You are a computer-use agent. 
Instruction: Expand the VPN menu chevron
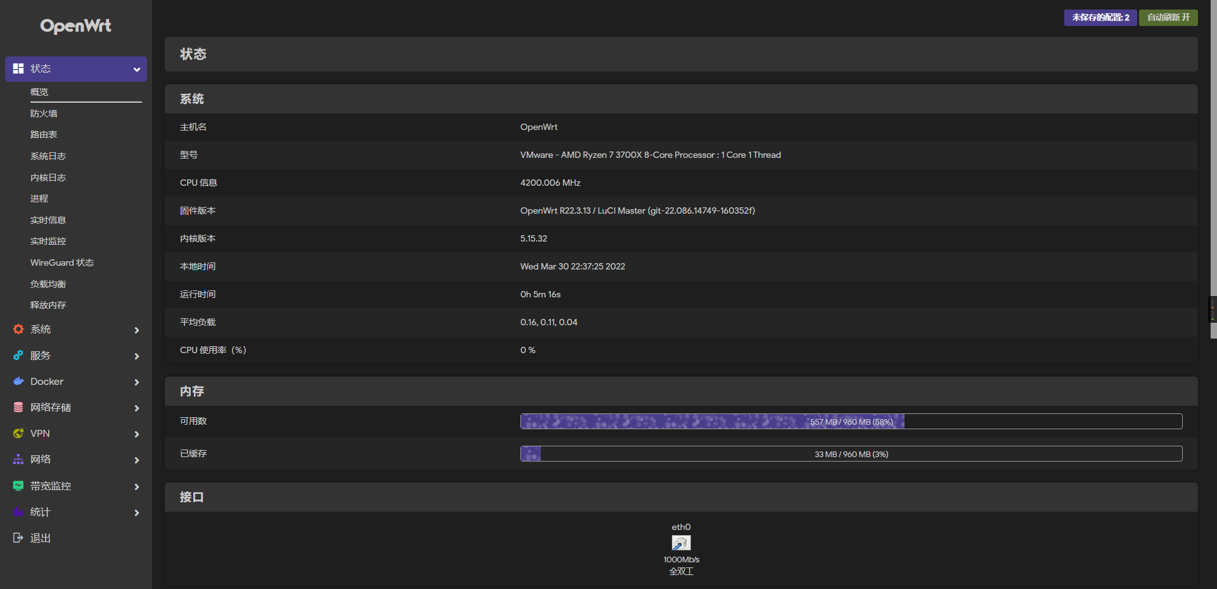[x=137, y=434]
